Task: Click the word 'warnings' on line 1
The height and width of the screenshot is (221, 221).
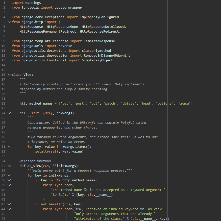Action: (x=33, y=3)
